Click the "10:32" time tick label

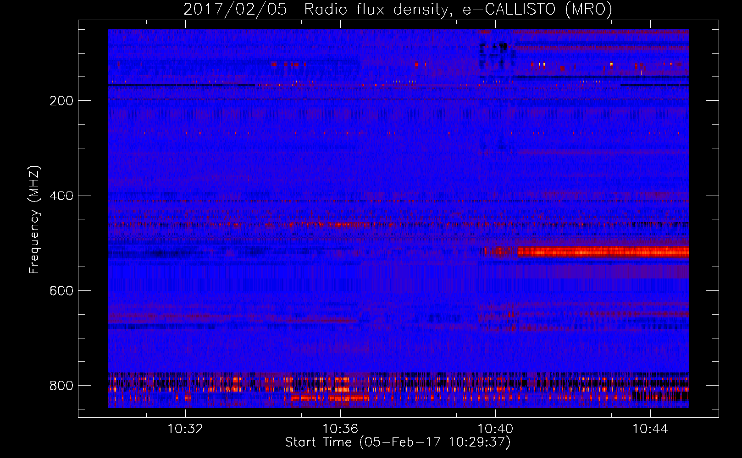[185, 429]
